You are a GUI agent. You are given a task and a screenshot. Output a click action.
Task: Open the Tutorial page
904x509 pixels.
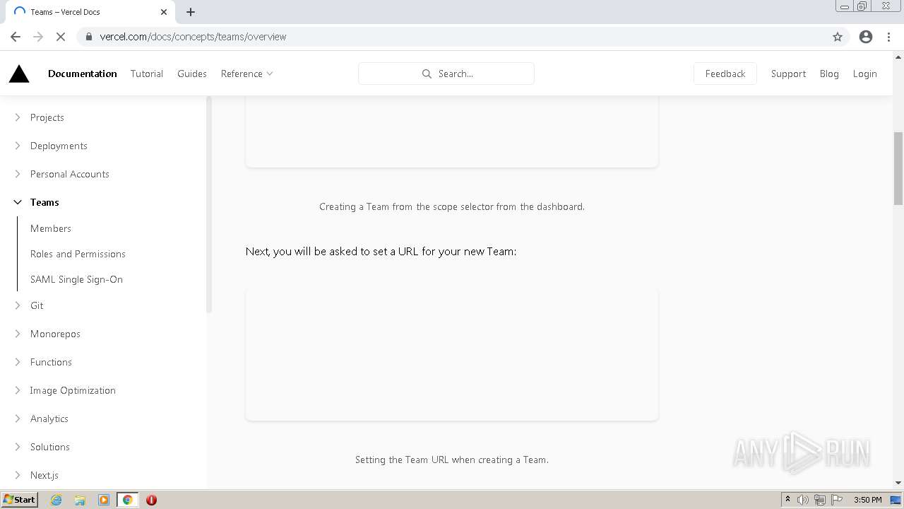[x=147, y=74]
